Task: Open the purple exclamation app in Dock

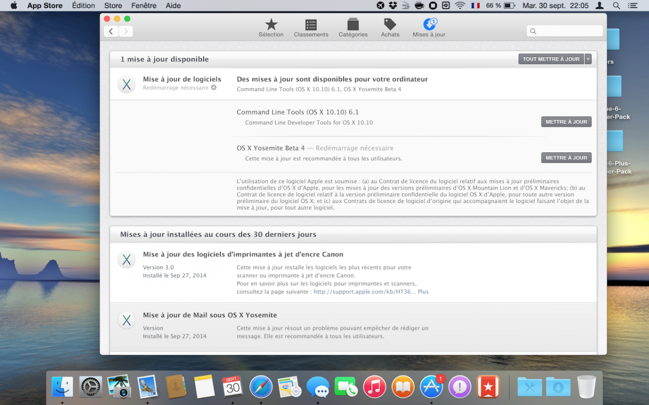Action: pos(460,387)
